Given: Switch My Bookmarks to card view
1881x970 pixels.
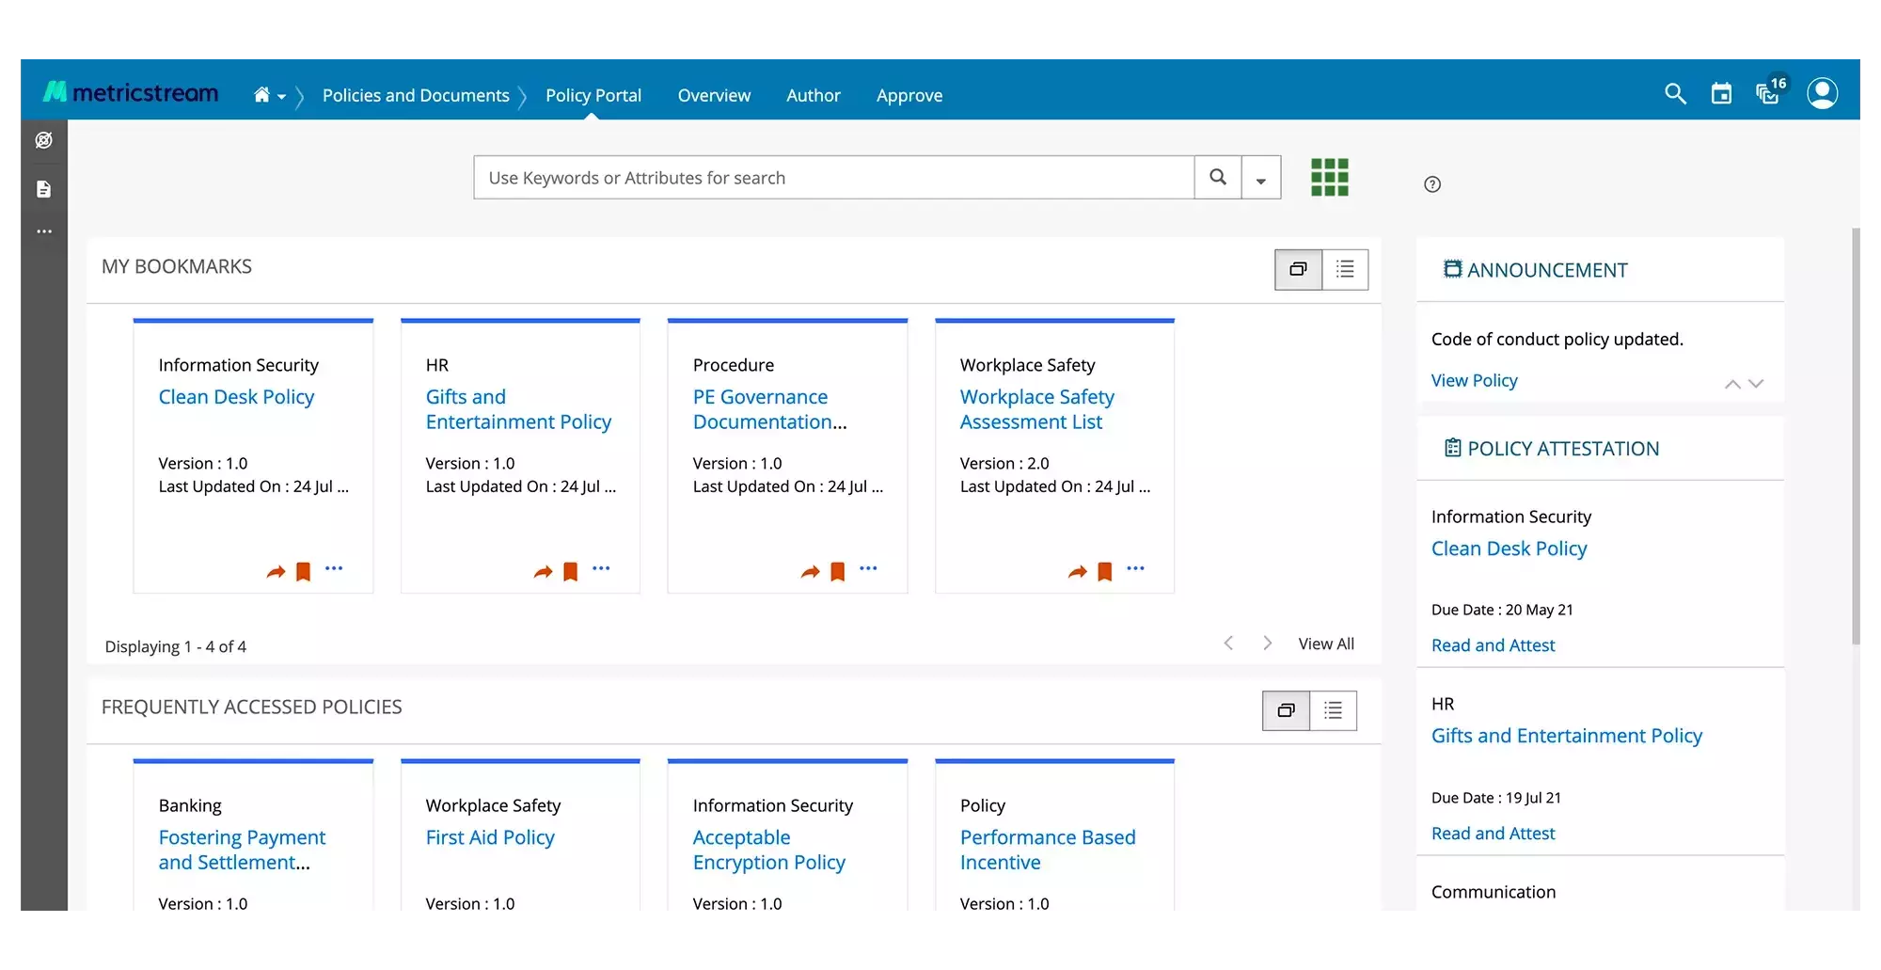Looking at the screenshot, I should coord(1298,269).
